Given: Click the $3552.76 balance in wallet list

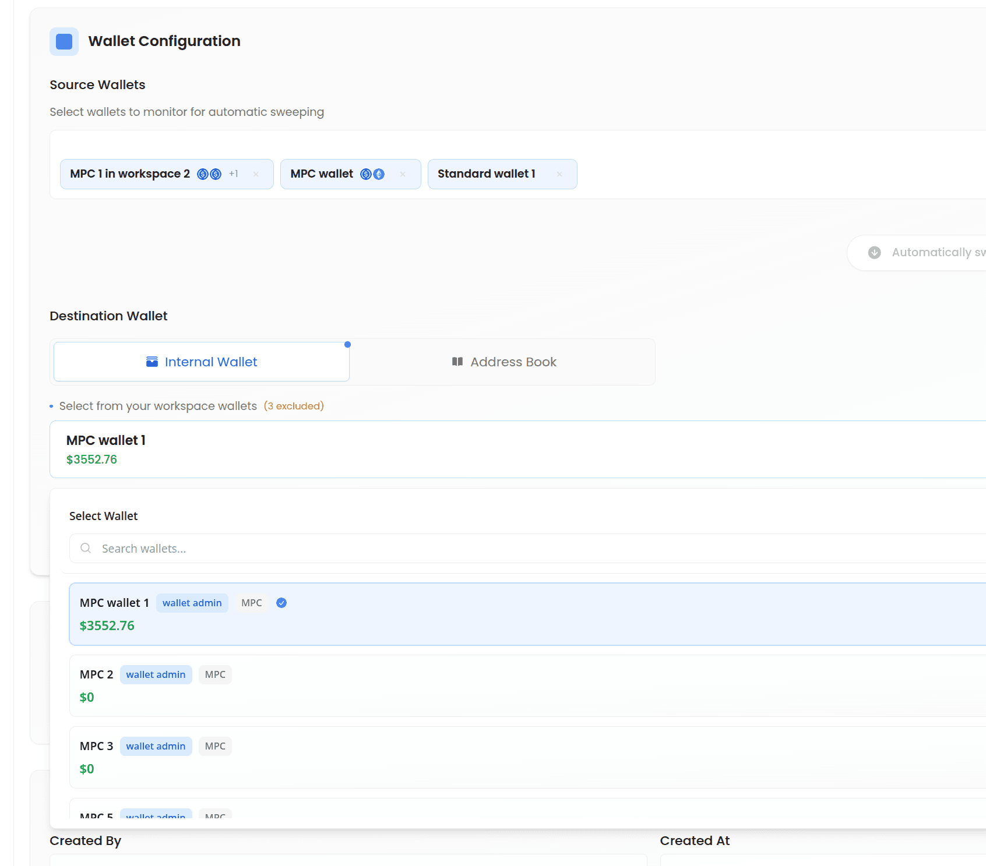Looking at the screenshot, I should pyautogui.click(x=107, y=625).
